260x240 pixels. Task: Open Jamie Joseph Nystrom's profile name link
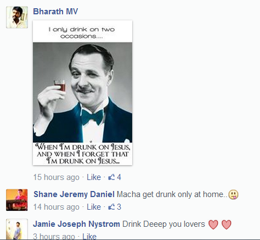[76, 224]
